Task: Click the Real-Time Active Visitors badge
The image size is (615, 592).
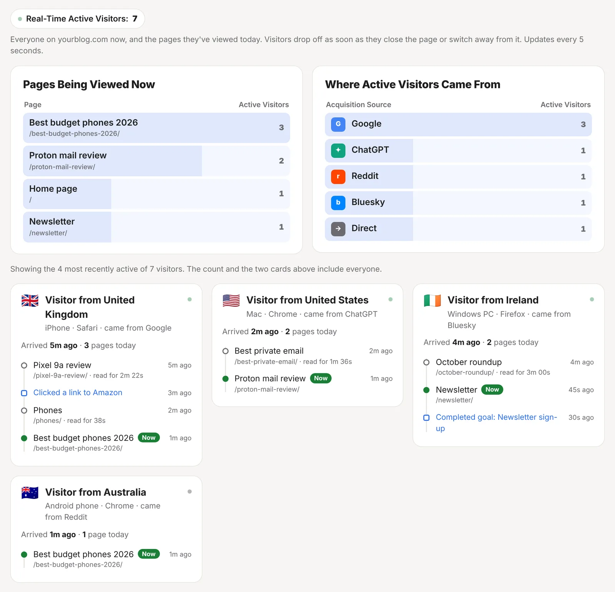Action: [78, 19]
